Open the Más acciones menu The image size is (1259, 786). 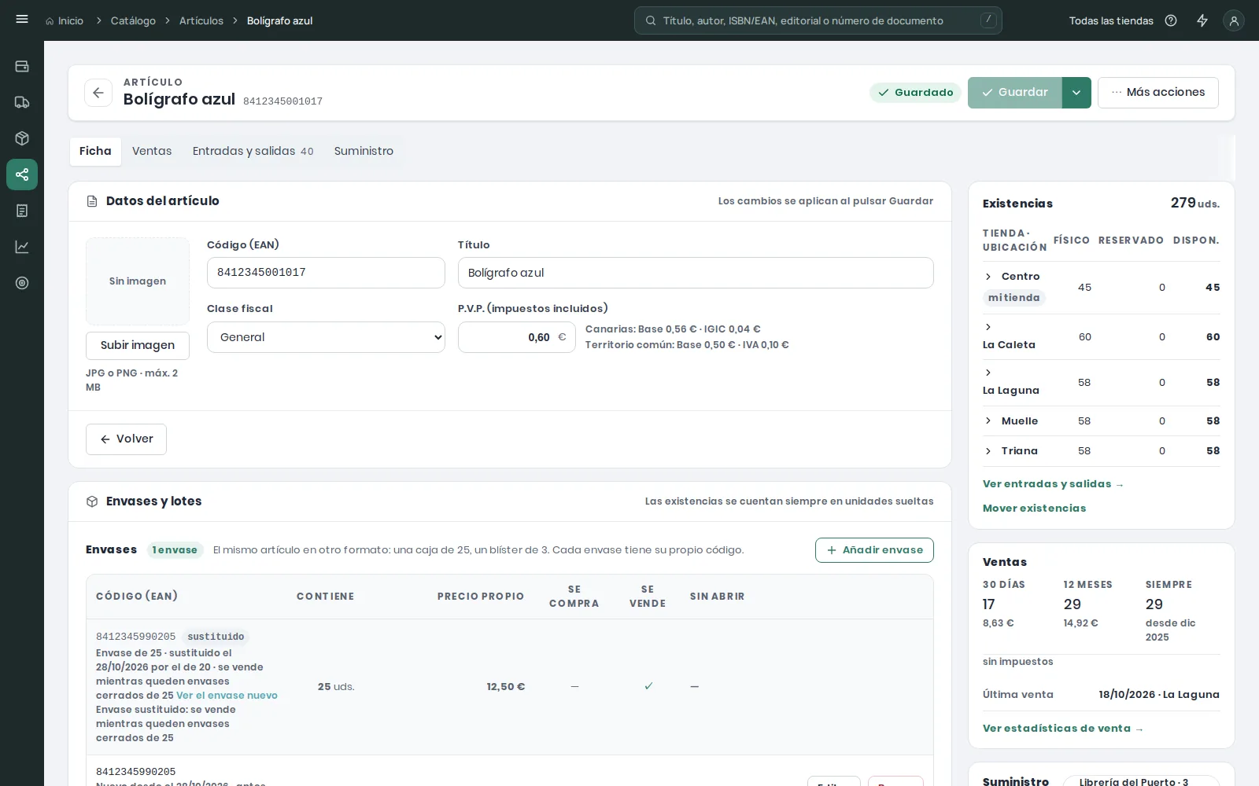1158,93
